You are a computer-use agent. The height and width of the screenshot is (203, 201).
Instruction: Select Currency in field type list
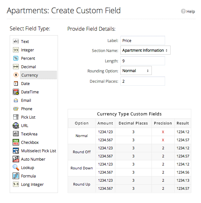tap(29, 75)
